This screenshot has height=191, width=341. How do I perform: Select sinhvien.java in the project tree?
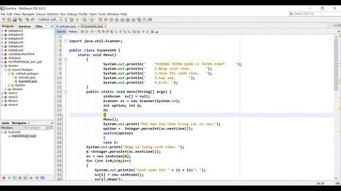point(27,77)
